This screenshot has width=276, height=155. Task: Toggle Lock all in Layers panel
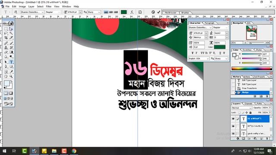point(250,112)
